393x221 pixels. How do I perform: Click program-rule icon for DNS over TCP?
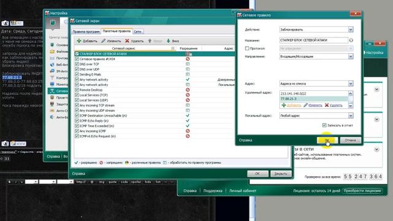coord(188,64)
